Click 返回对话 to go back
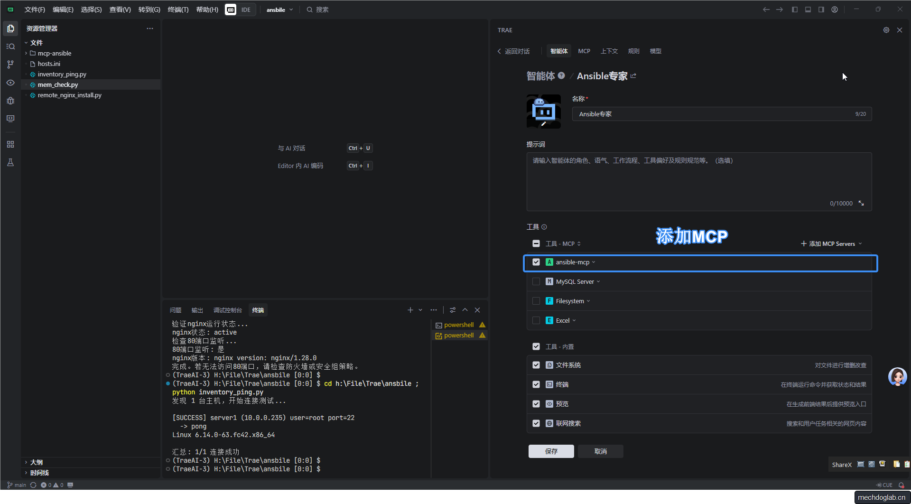 [x=513, y=51]
